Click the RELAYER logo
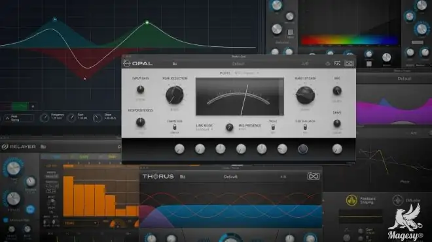432x242 pixels. pyautogui.click(x=19, y=147)
